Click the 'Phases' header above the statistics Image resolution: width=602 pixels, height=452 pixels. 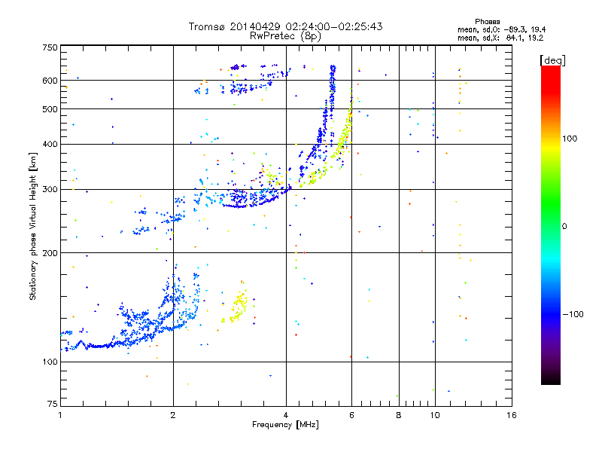click(487, 22)
